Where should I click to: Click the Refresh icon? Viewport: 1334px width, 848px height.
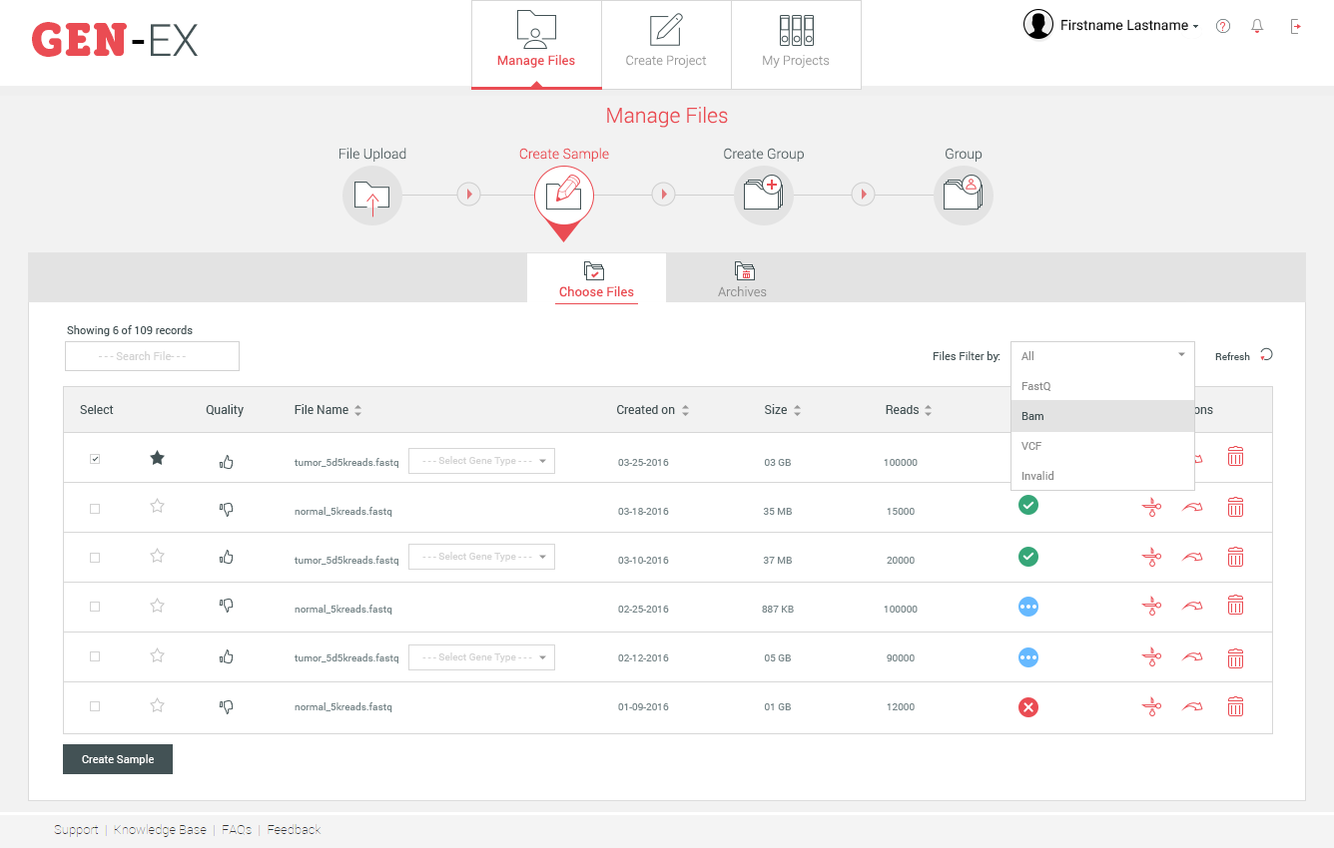coord(1266,355)
